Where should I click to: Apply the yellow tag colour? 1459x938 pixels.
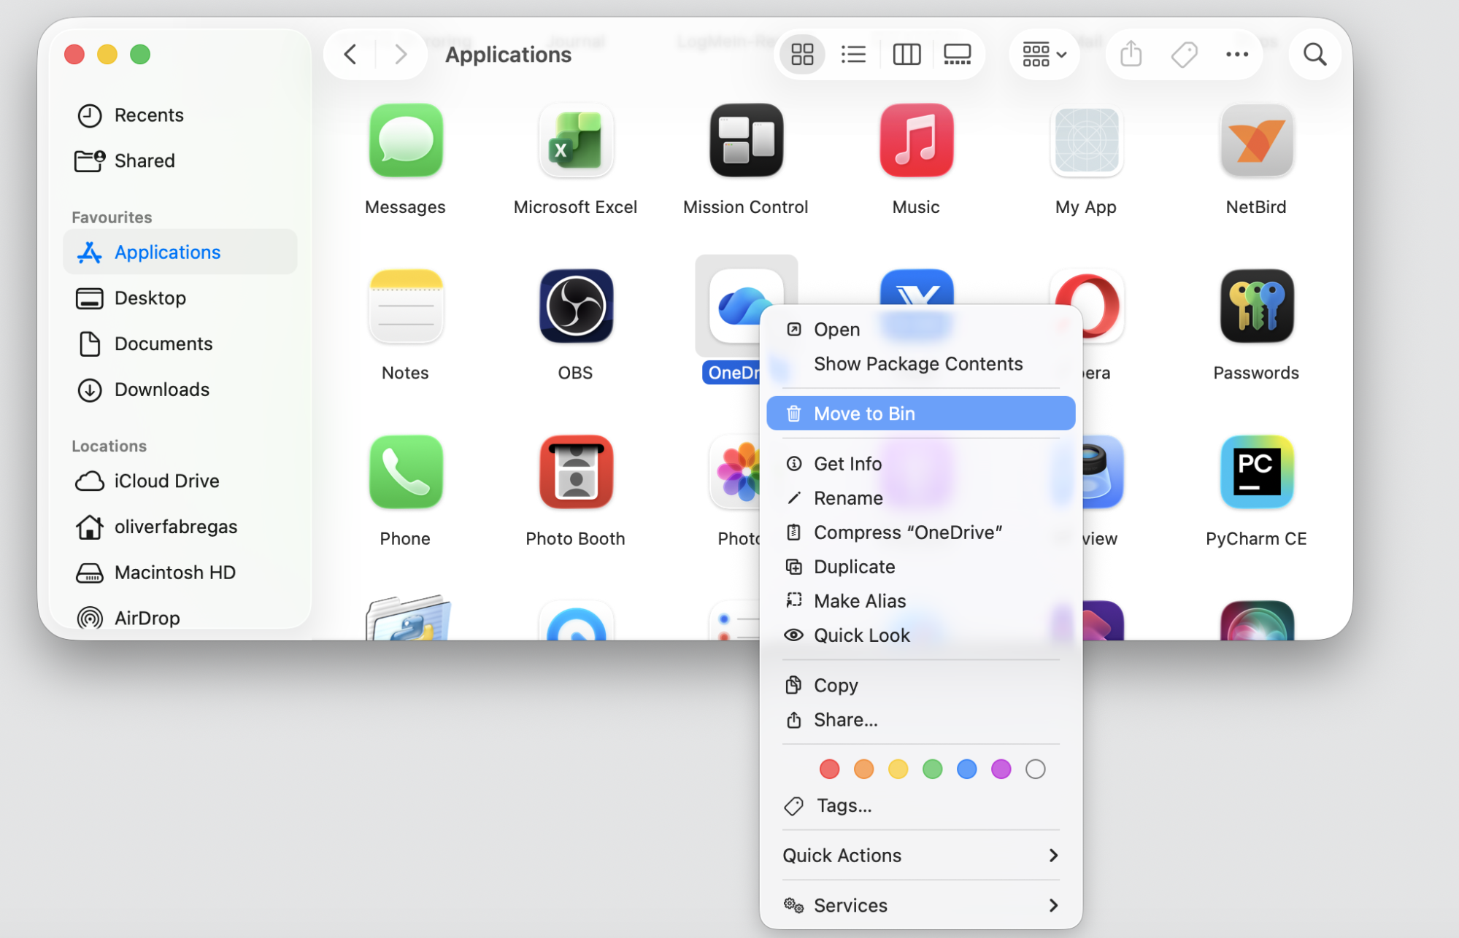[898, 769]
